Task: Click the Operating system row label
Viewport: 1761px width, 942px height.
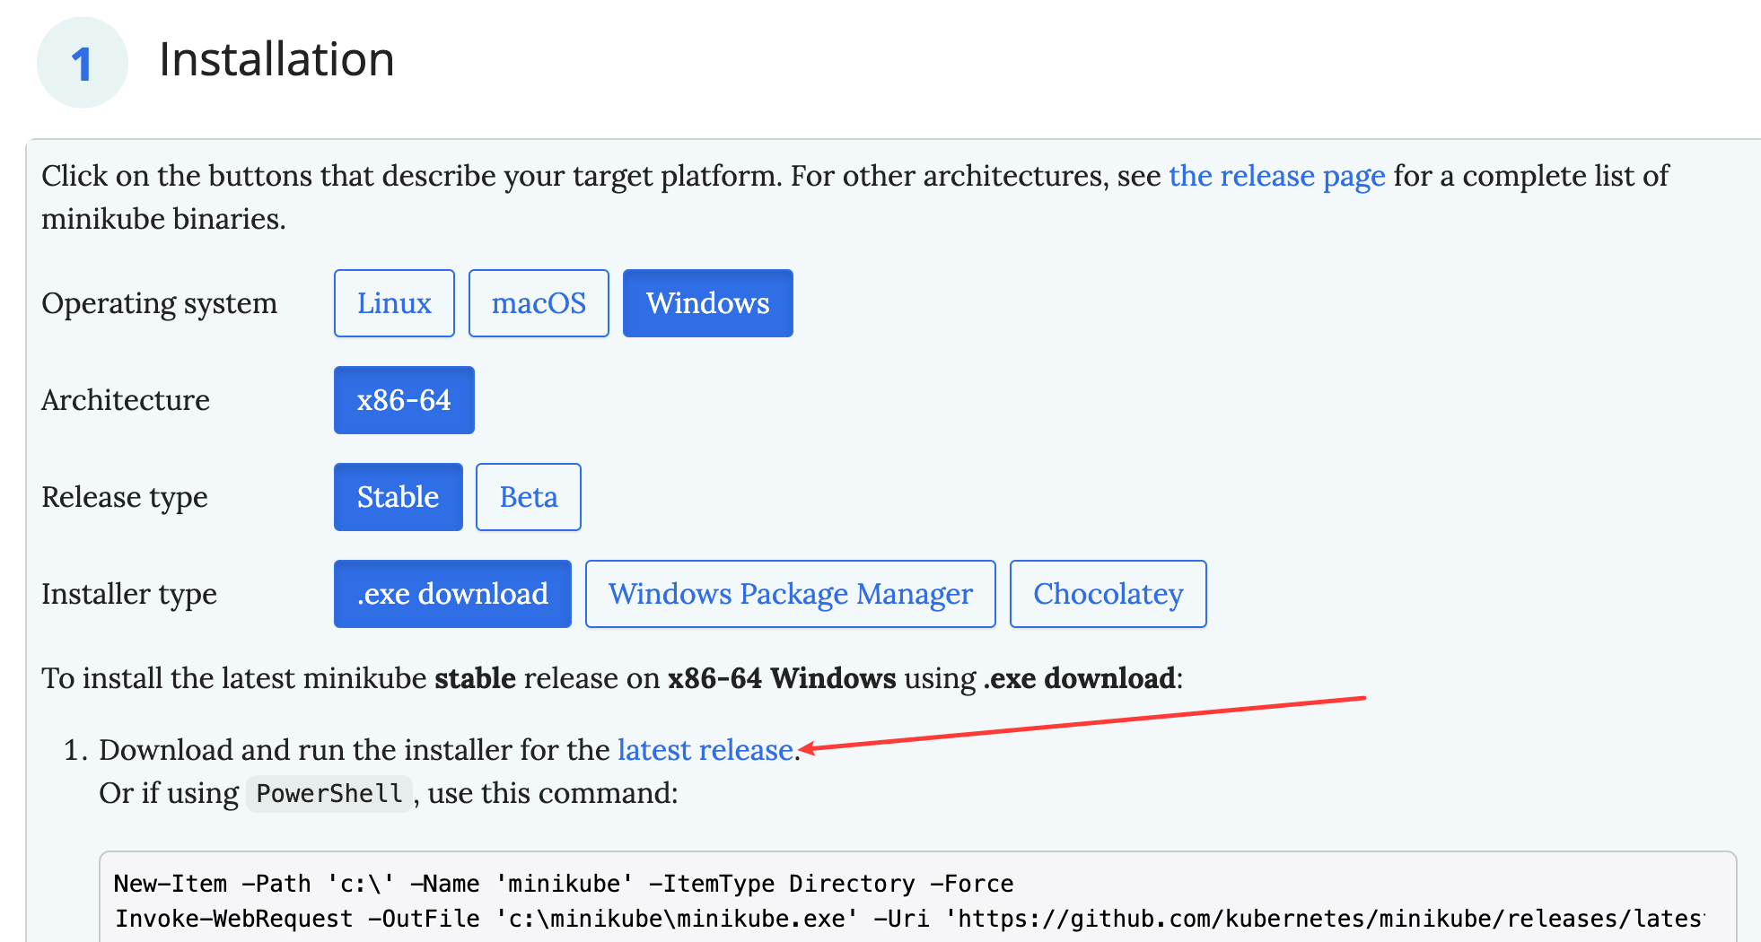Action: click(159, 303)
